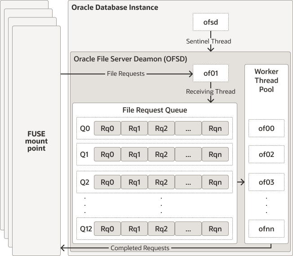Select Rq1 in queue Q12
Image resolution: width=293 pixels, height=256 pixels.
(134, 229)
